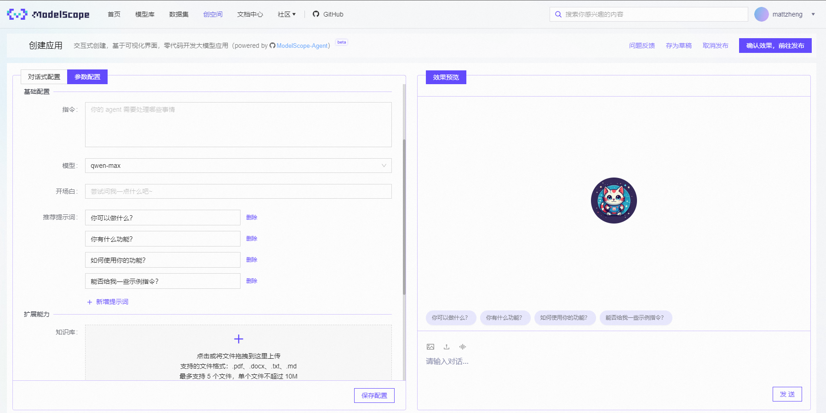This screenshot has height=413, width=826.
Task: Click the 你有什么功能? prompt input
Action: pos(163,239)
